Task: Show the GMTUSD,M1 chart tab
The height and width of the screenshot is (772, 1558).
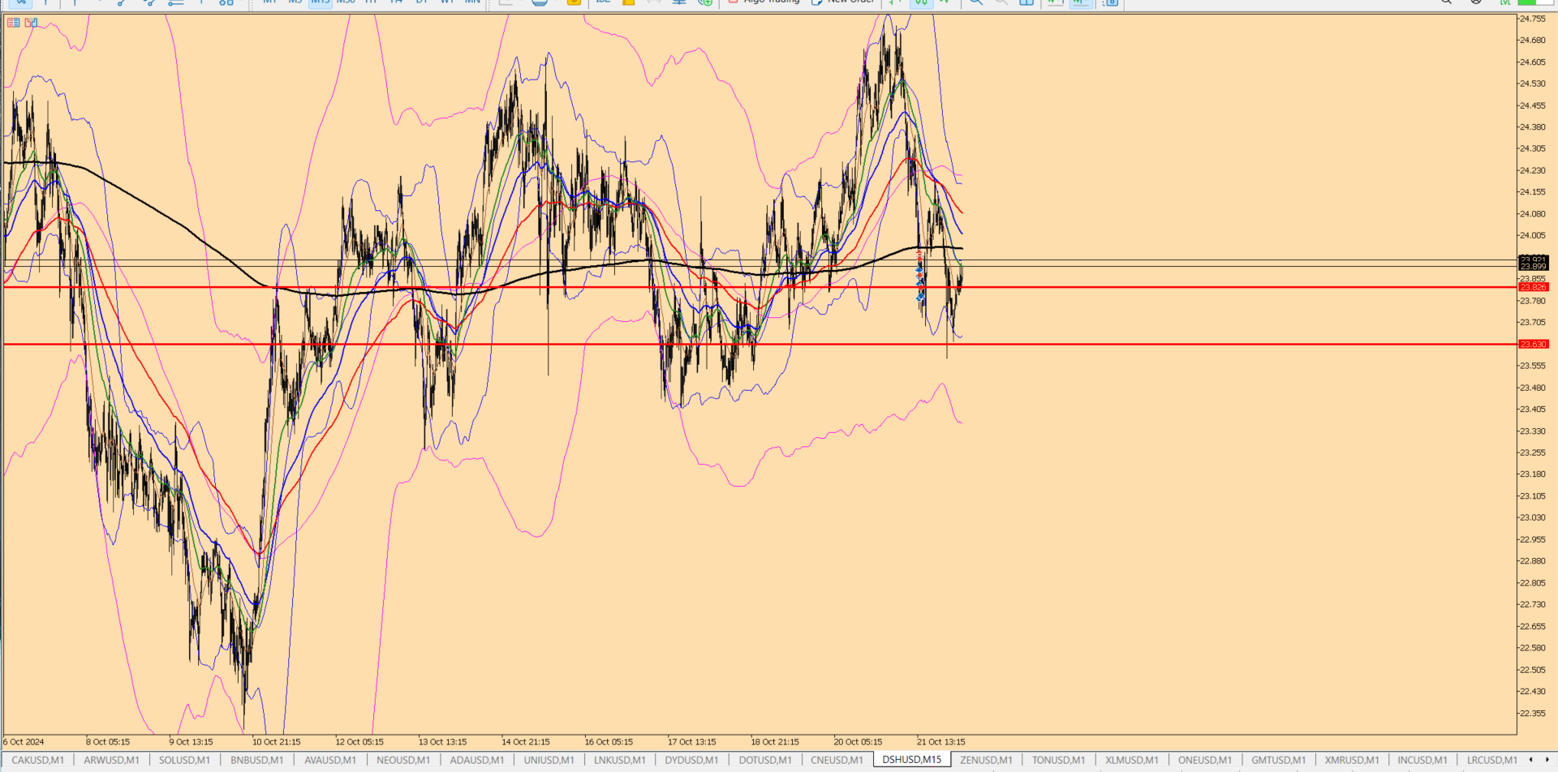Action: click(1278, 760)
